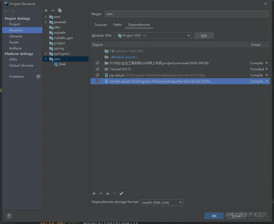The image size is (274, 224).
Task: Click the Tomcat 9.0.72 library icon
Action: 106,69
